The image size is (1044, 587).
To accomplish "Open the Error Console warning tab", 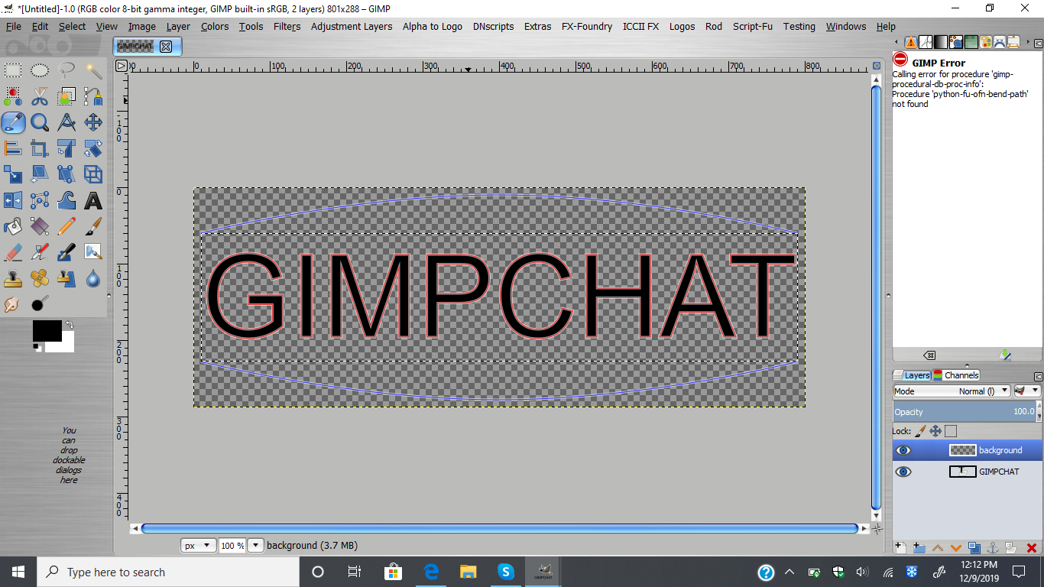I will (x=911, y=42).
